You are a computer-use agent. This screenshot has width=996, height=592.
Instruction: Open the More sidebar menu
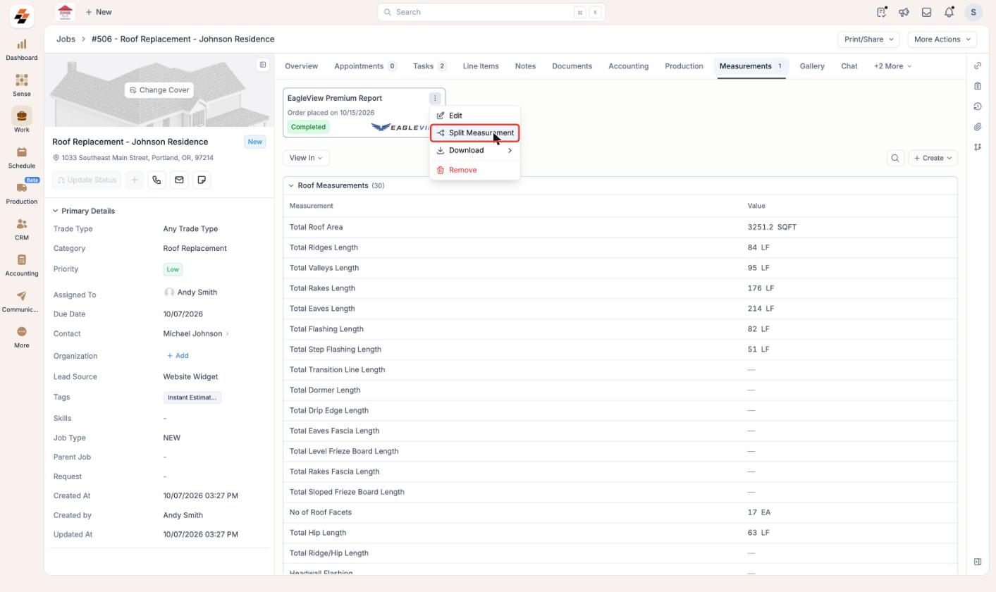(x=21, y=338)
